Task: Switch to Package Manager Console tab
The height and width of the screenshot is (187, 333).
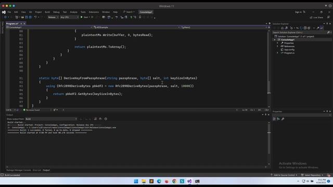Action: 19,170
